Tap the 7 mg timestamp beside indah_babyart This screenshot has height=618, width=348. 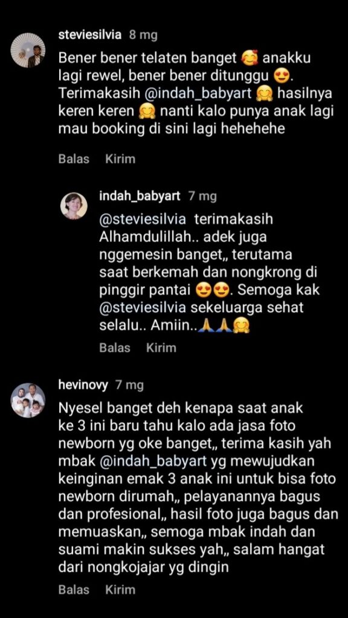tap(202, 196)
